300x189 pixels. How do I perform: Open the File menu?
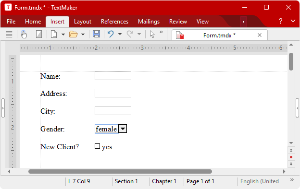[11, 22]
